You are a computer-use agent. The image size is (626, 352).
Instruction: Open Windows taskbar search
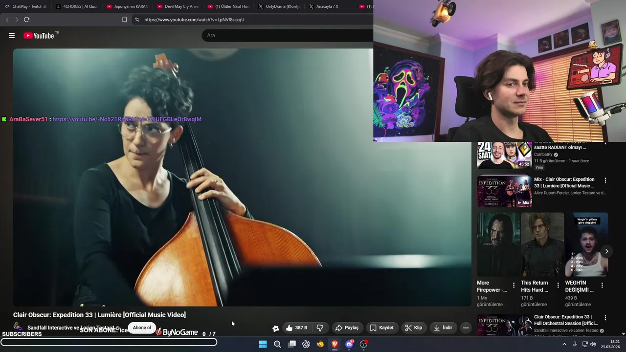pos(277,344)
